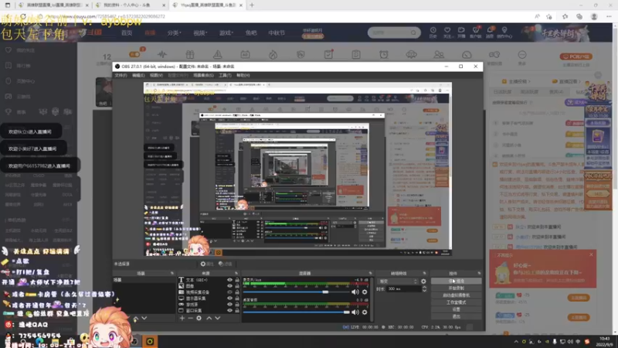
Task: Show hidden tray icons chevron
Action: pyautogui.click(x=516, y=342)
